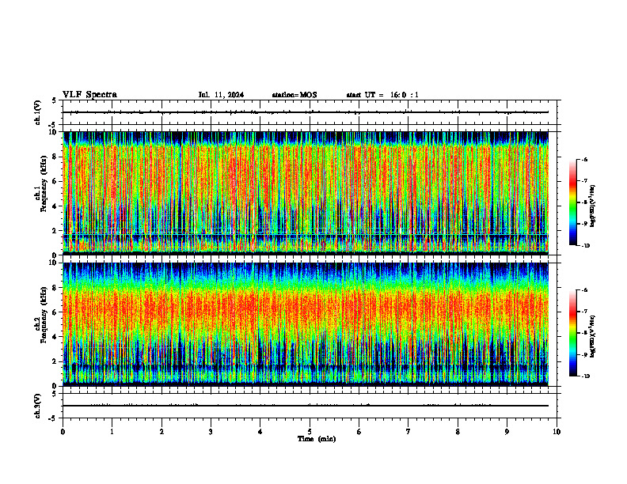Click the "station=MOS" header label
This screenshot has width=627, height=484.
[x=294, y=95]
